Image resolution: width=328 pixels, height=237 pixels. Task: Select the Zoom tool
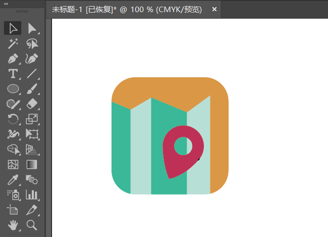click(32, 225)
